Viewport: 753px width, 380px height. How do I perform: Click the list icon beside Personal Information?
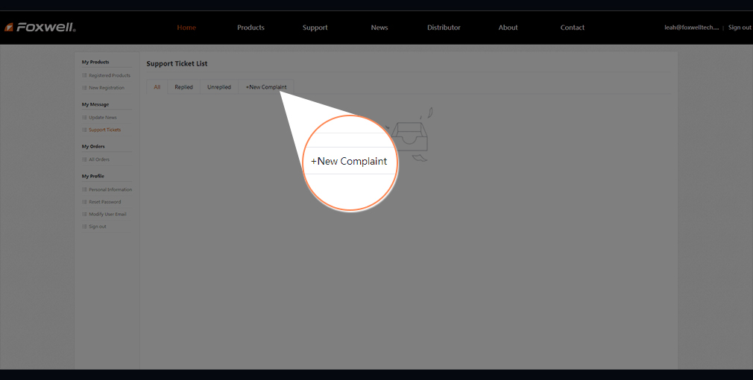84,189
